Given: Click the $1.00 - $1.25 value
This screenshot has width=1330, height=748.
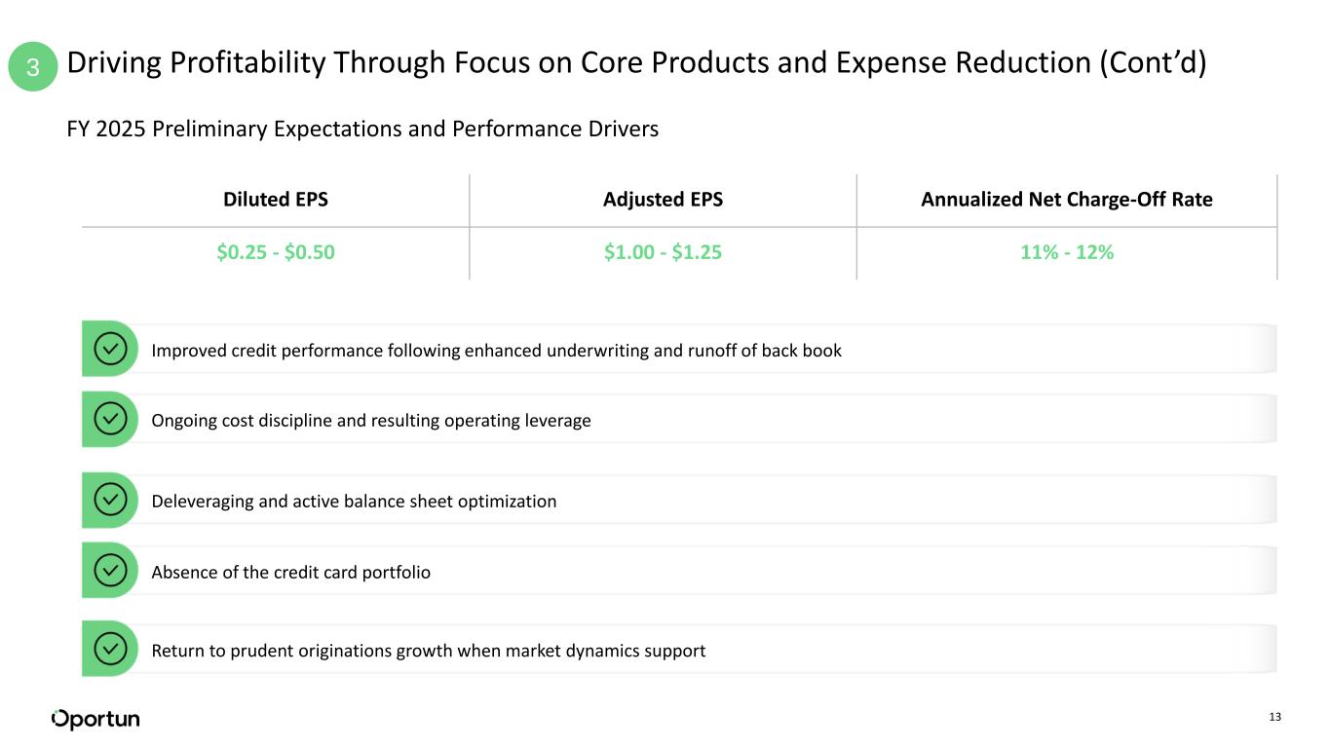Looking at the screenshot, I should click(x=663, y=252).
